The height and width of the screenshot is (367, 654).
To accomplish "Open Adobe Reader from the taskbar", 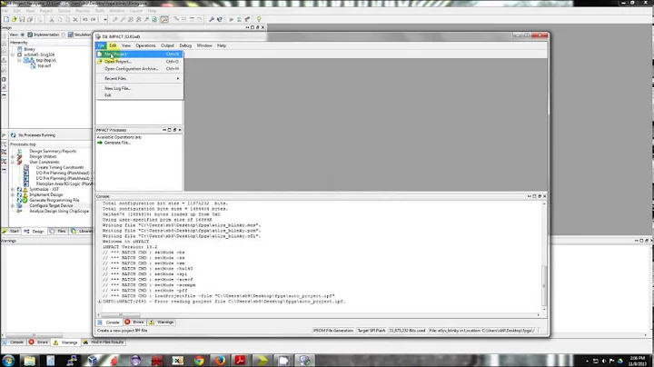I will point(241,361).
